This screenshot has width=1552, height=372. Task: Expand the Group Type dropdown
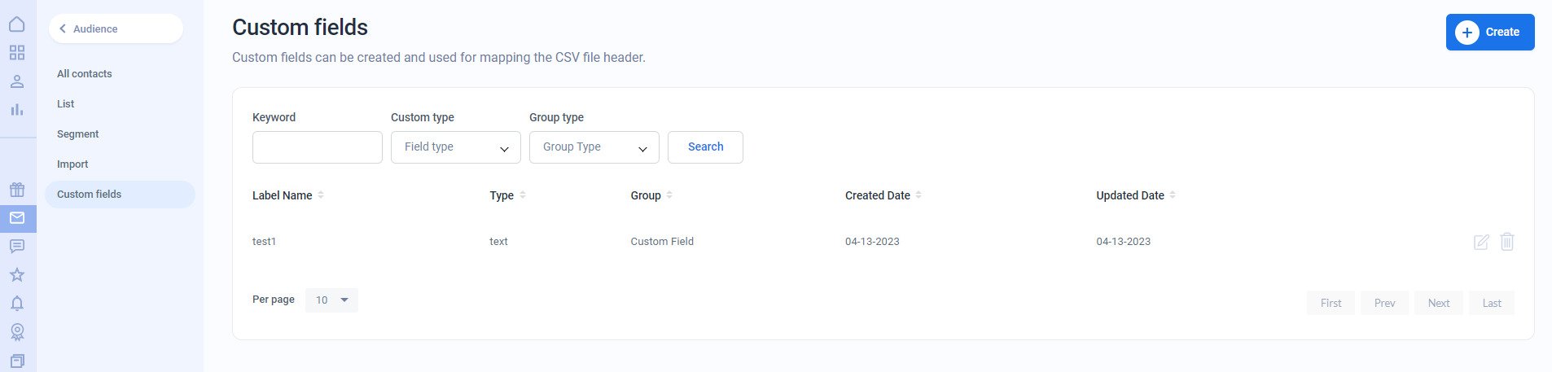coord(594,147)
